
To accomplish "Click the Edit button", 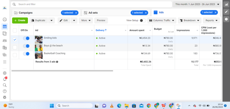I will click(x=64, y=21).
